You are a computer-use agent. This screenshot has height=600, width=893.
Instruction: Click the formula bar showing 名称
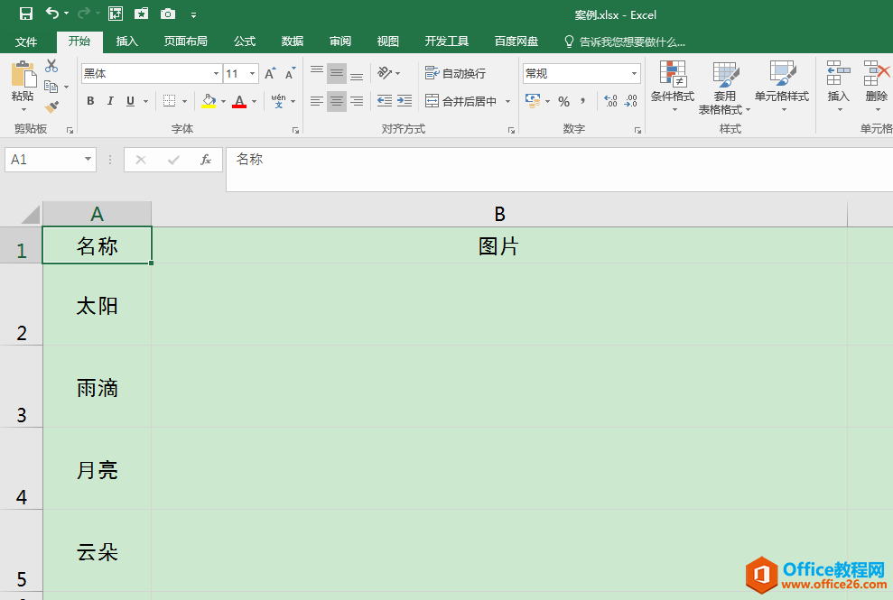(x=559, y=169)
